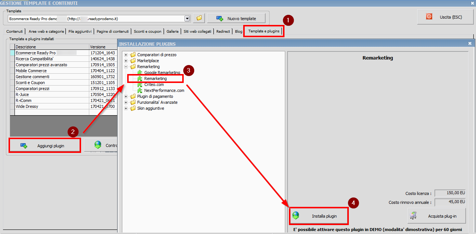Select the Ecommerce Ready Pro row

[64, 53]
